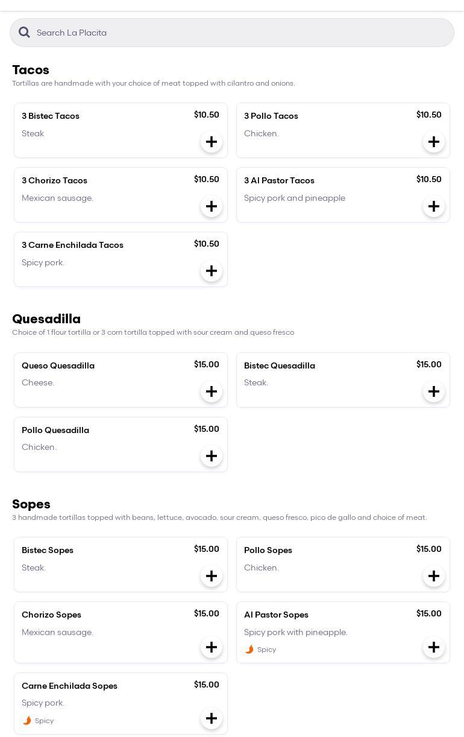This screenshot has height=737, width=464.
Task: Add Pollo Sopes to the cart
Action: (x=434, y=577)
